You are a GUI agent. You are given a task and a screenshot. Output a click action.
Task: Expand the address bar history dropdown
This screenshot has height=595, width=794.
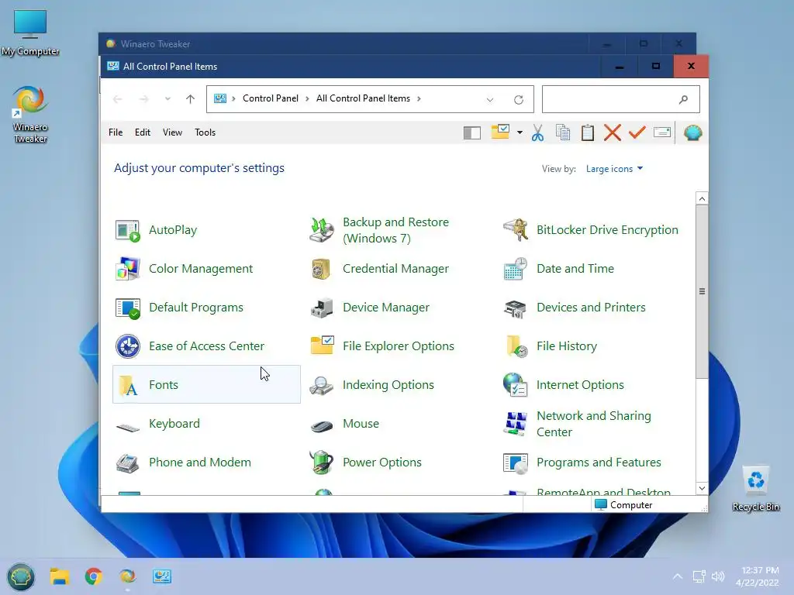(x=490, y=100)
